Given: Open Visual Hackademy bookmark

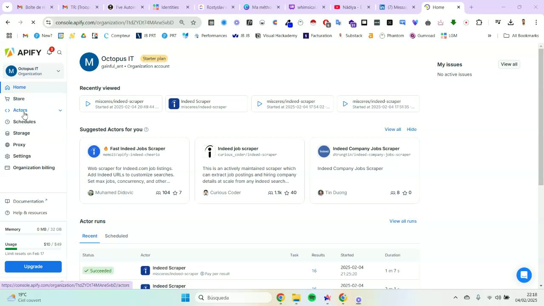Looking at the screenshot, I should coord(276,36).
